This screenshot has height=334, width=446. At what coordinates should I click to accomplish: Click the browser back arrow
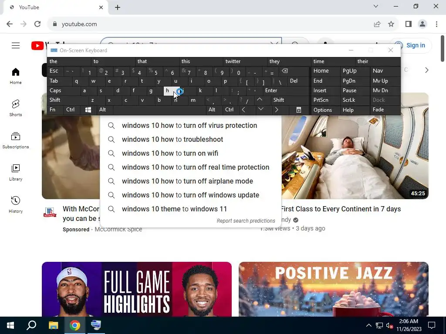click(x=10, y=24)
